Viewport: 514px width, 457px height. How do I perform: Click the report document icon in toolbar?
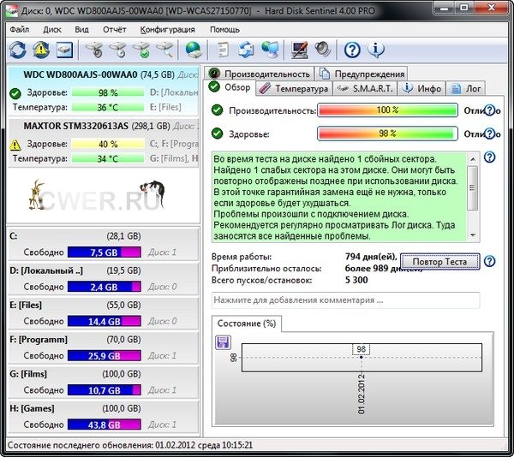[223, 50]
